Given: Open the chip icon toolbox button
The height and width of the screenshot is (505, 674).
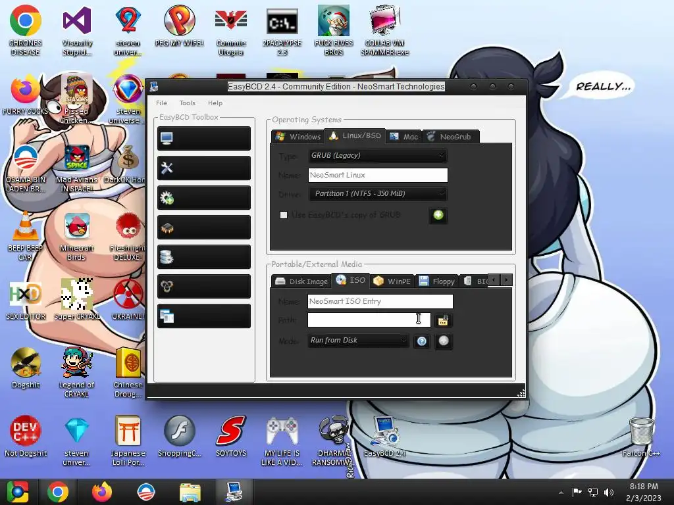Looking at the screenshot, I should pos(204,227).
